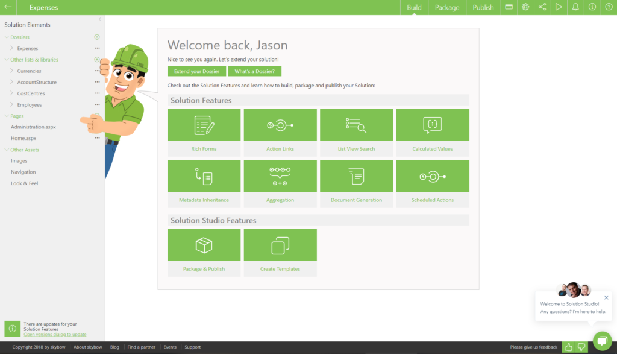Image resolution: width=617 pixels, height=354 pixels.
Task: Select the Rich Forms feature icon
Action: click(204, 124)
